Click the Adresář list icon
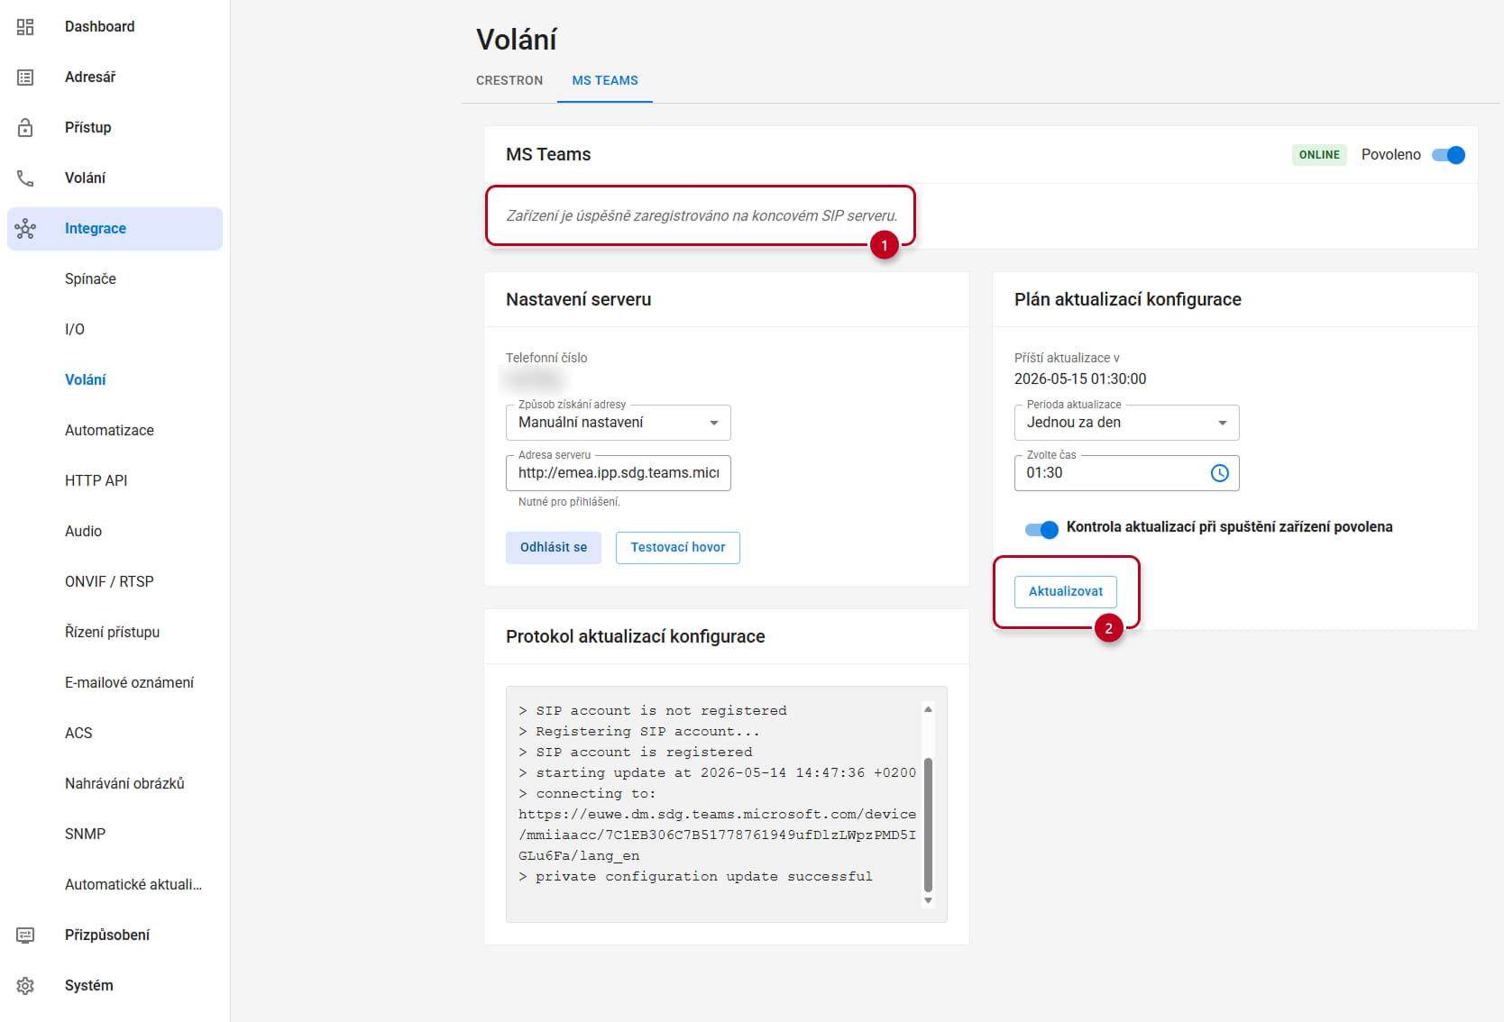 click(25, 78)
